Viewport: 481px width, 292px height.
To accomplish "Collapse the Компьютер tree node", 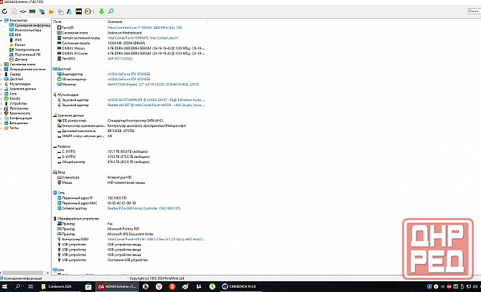I will (x=3, y=21).
